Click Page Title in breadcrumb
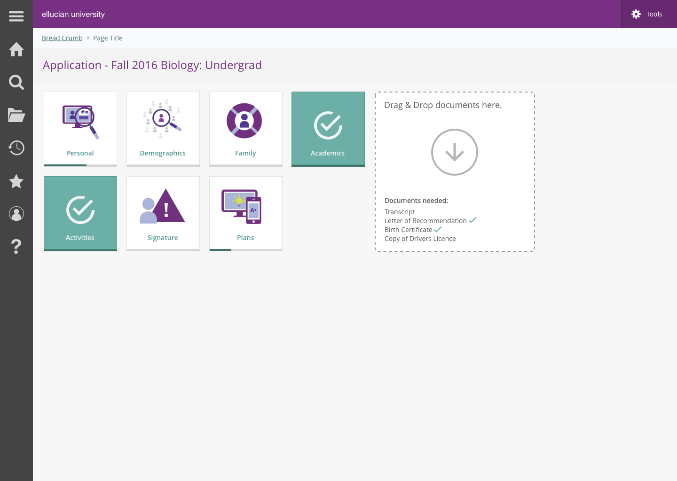677x481 pixels. click(108, 38)
